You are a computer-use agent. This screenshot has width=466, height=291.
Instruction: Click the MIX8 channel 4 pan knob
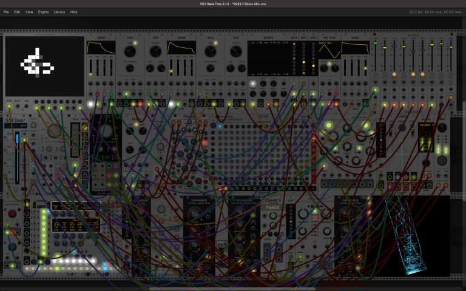click(x=404, y=82)
